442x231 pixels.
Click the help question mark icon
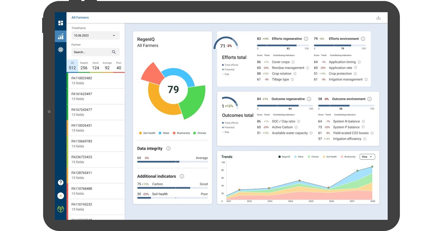tap(60, 182)
